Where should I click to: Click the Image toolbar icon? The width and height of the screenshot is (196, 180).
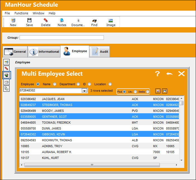[111, 20]
